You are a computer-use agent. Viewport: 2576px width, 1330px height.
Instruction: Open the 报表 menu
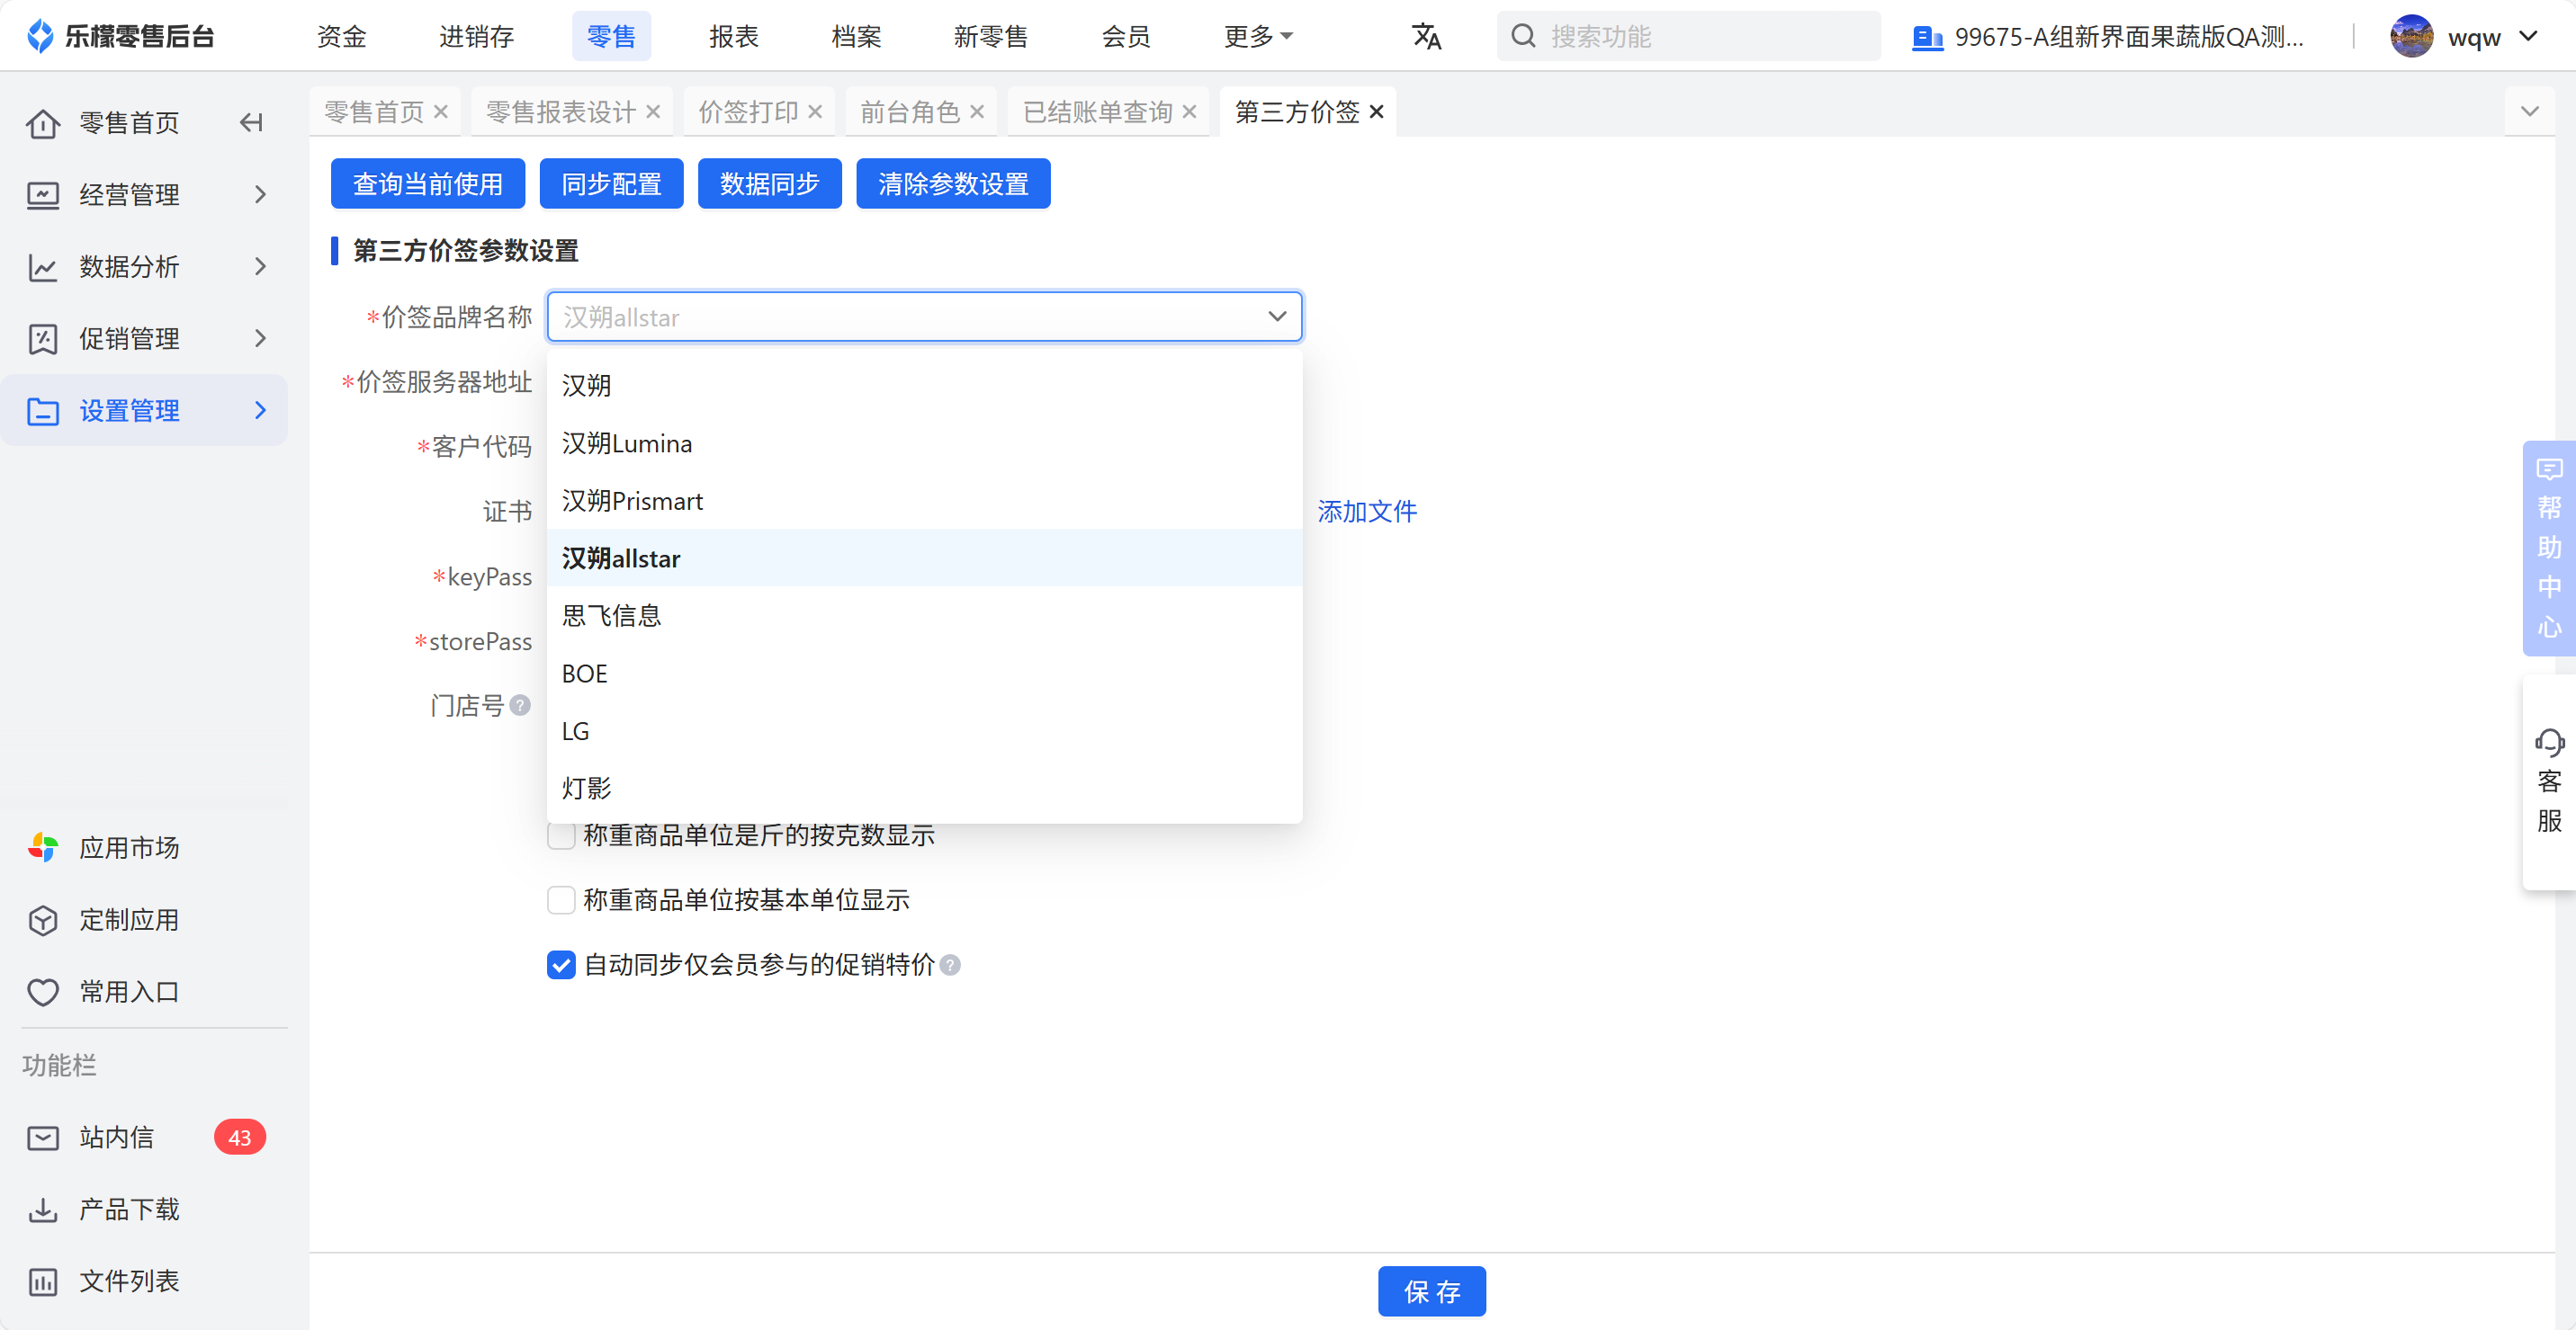pos(734,36)
